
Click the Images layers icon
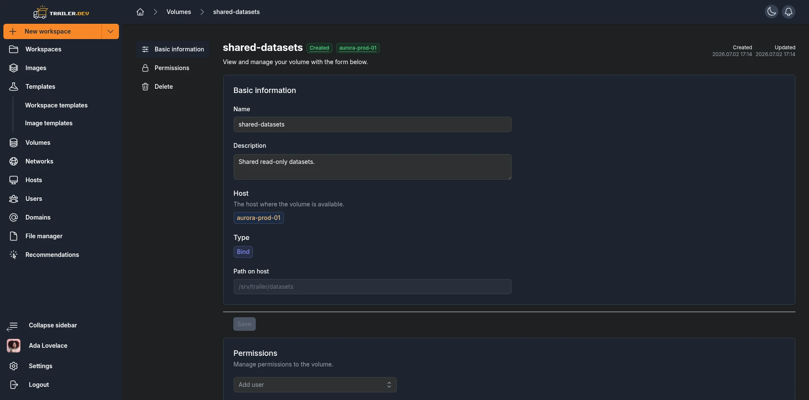14,68
